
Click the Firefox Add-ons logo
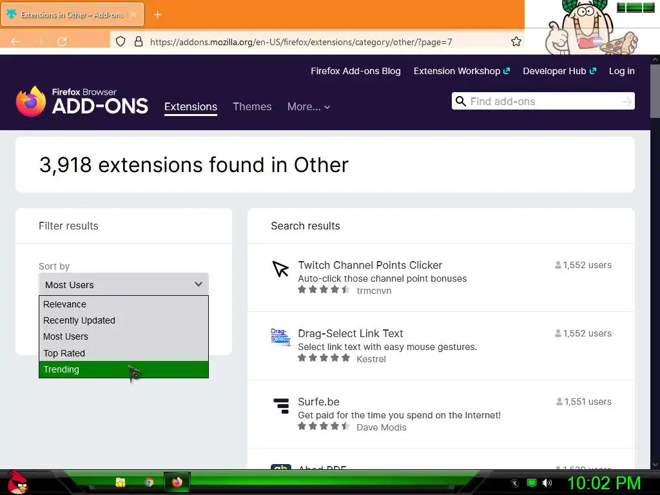pos(82,101)
